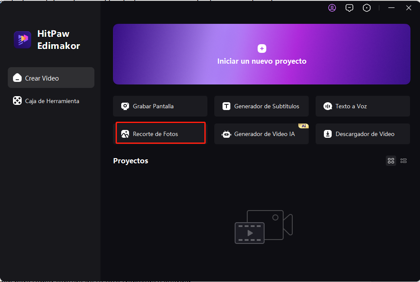Switch projects to list view
Screen dimensions: 420x282
(404, 161)
